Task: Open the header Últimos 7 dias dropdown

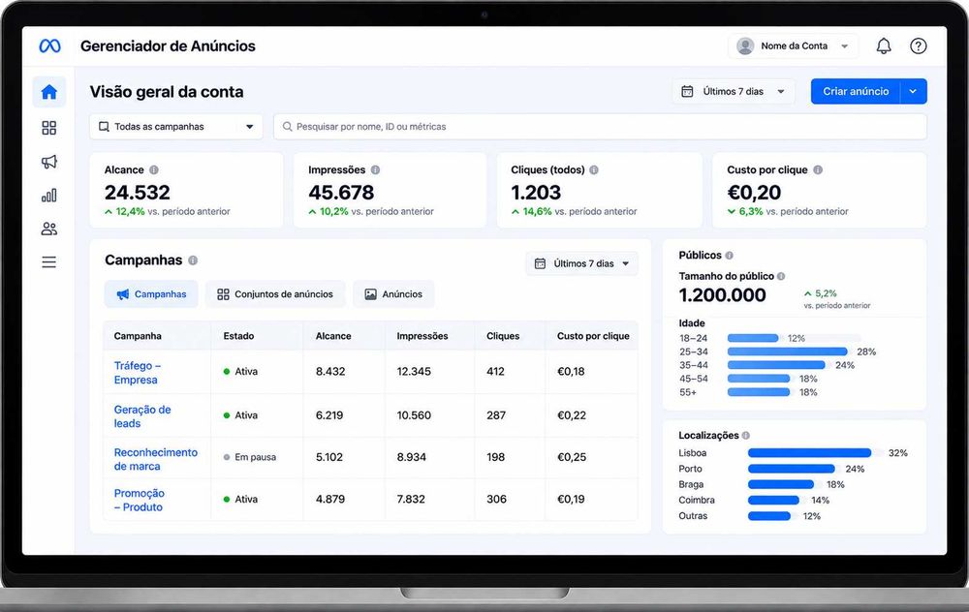Action: tap(734, 91)
